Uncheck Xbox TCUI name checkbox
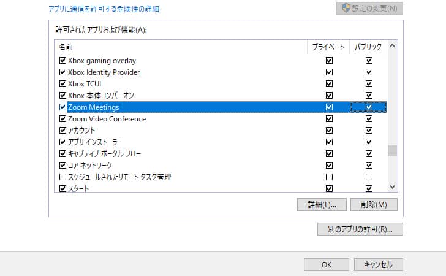 coord(62,84)
